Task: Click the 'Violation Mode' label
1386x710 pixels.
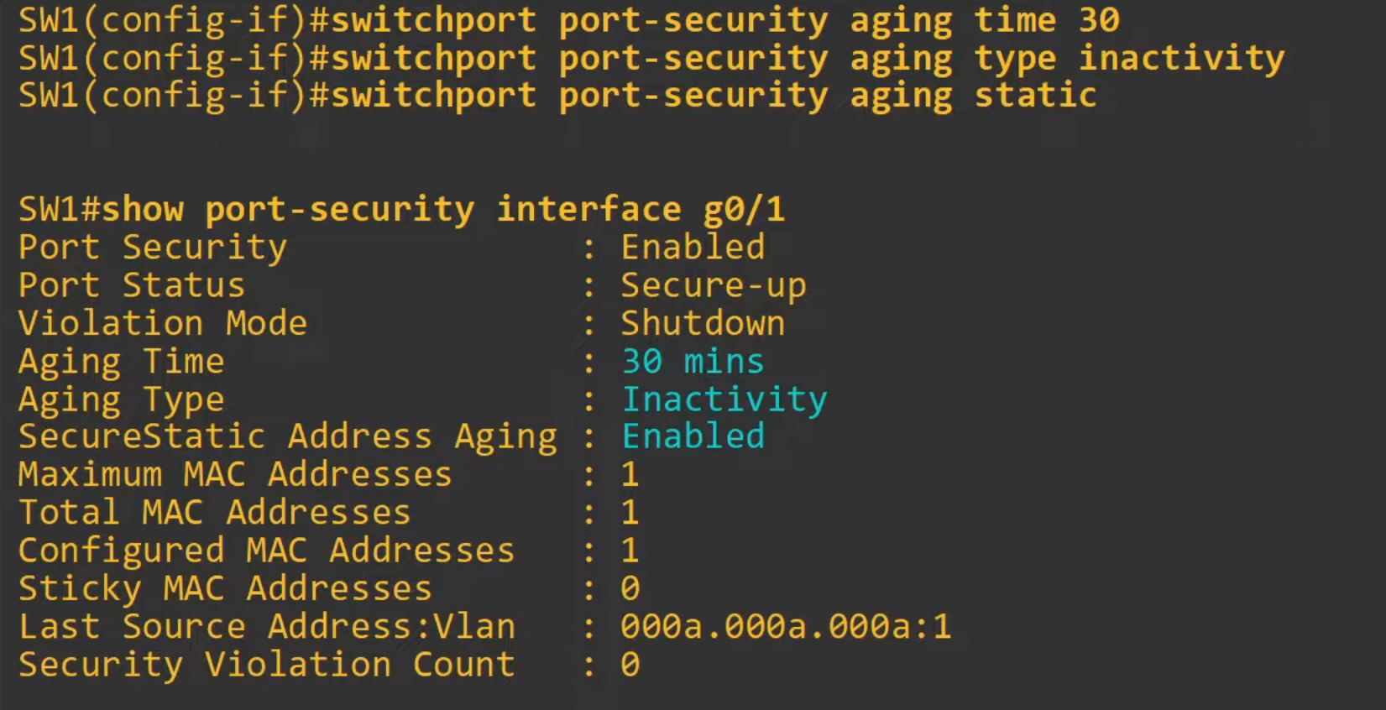Action: coord(163,323)
